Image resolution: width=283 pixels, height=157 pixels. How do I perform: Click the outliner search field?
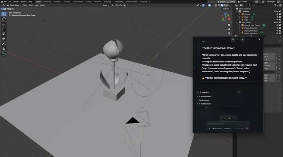[x=256, y=5]
